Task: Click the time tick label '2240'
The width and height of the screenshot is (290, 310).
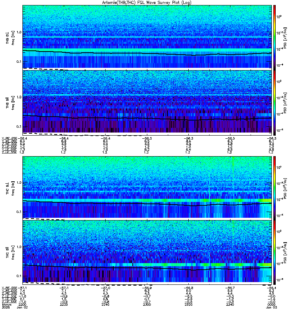Action: [x=105, y=305]
